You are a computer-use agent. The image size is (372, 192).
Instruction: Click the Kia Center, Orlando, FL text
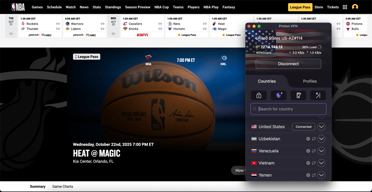click(93, 162)
